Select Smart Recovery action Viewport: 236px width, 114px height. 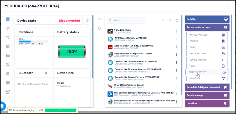207,72
